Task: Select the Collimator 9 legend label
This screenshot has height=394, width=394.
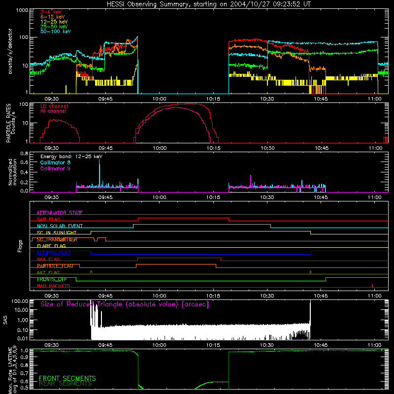Action: (55, 168)
